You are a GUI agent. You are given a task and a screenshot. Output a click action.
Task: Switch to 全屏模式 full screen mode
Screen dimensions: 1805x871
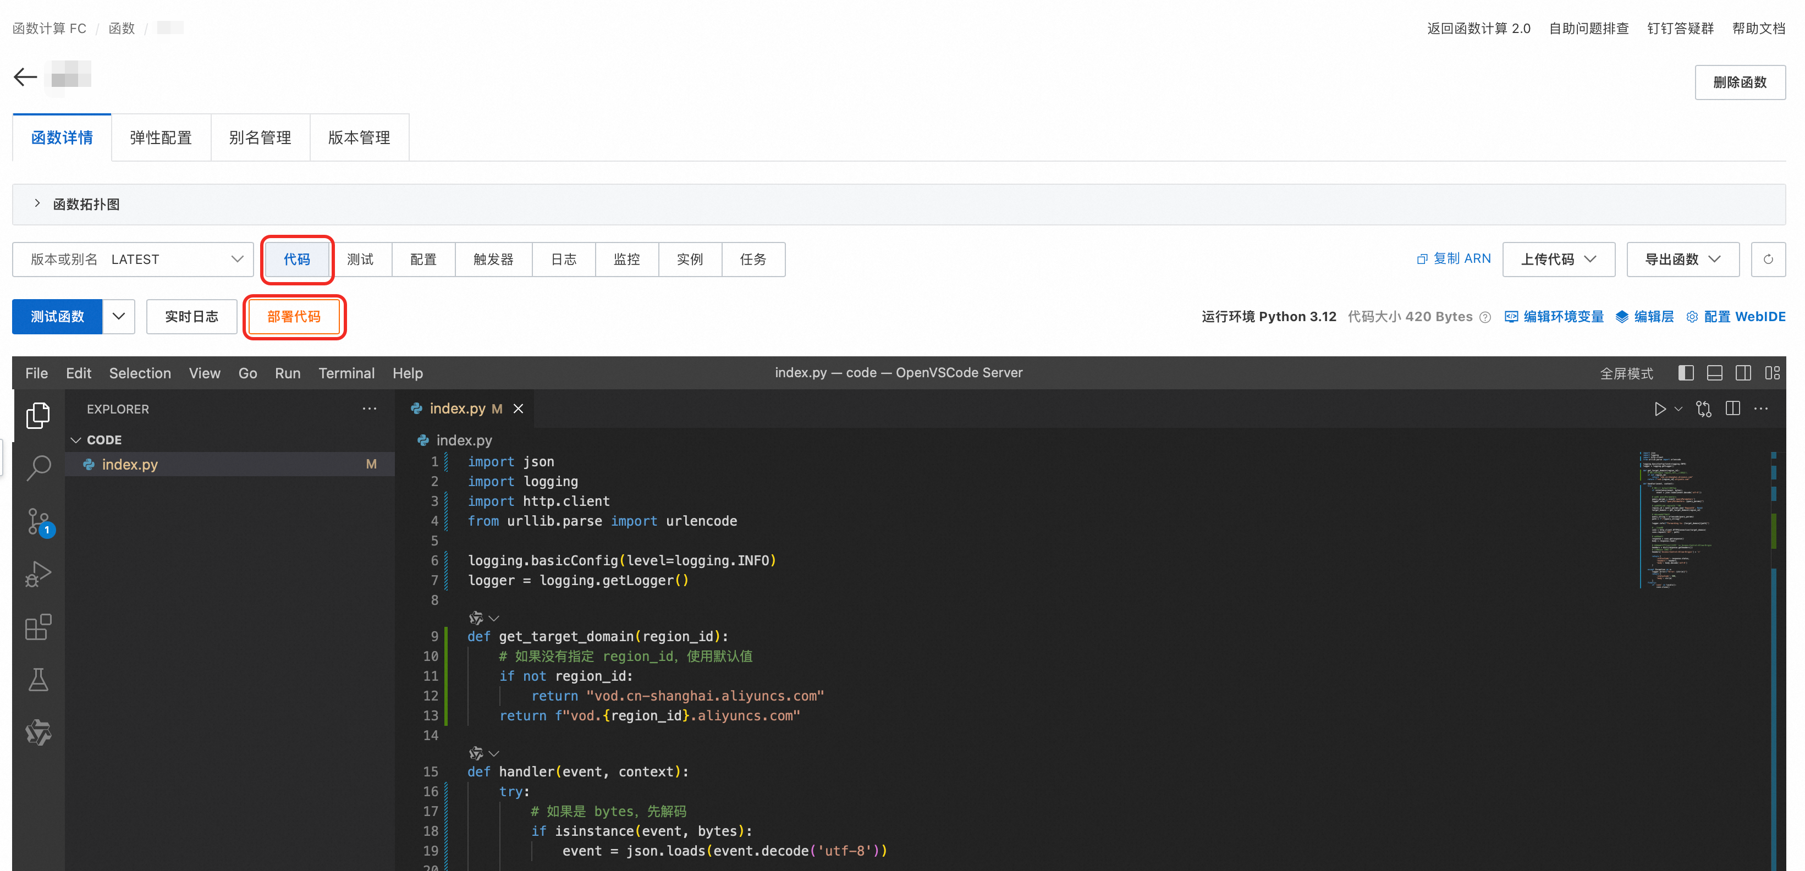(1626, 373)
